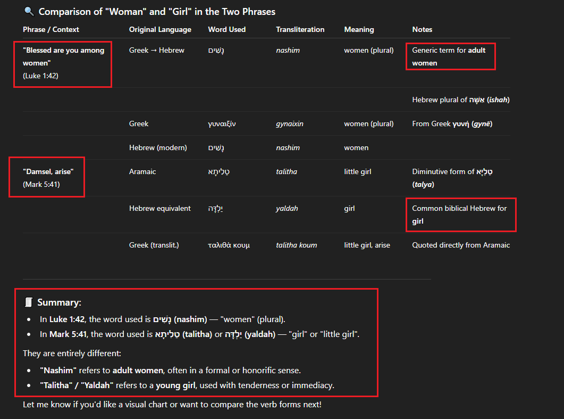Screen dimensions: 564x419
Task: Click the Greek word ταλιθὰ κουμ
Action: pos(229,245)
